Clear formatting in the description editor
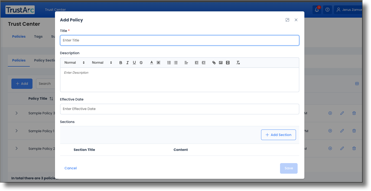The width and height of the screenshot is (371, 191). click(238, 63)
